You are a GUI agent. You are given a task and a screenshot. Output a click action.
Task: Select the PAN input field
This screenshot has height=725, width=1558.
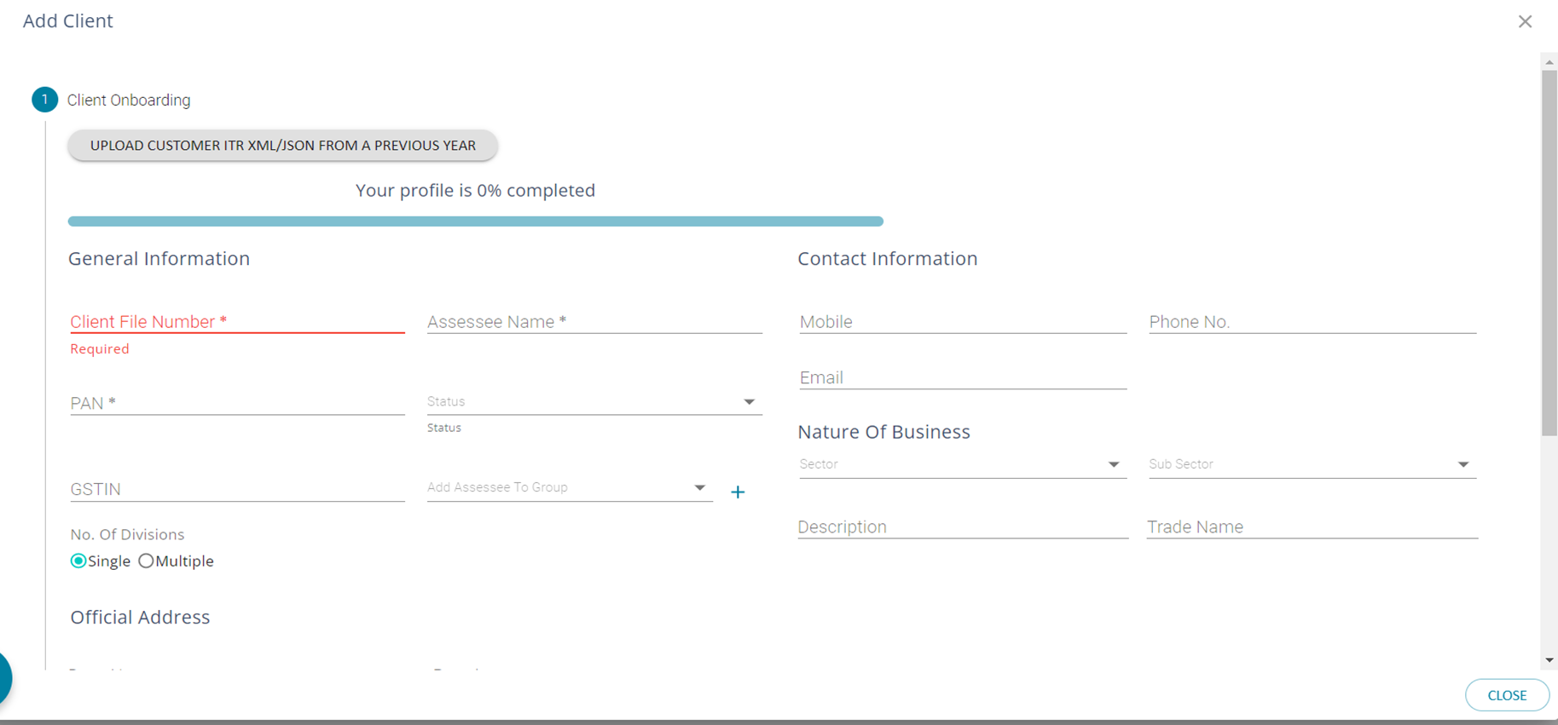237,403
